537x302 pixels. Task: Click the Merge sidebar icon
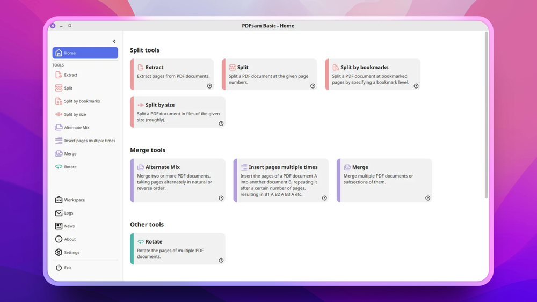59,154
